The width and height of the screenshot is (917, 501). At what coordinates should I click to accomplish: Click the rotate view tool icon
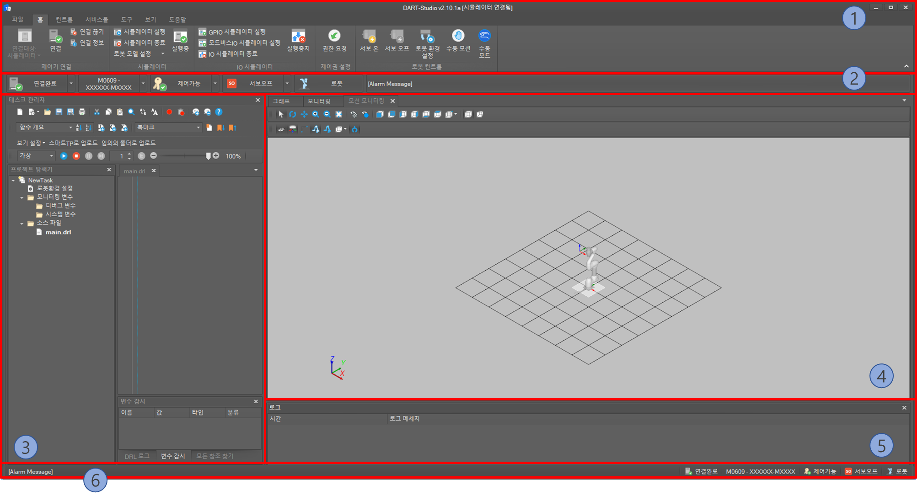(x=293, y=114)
